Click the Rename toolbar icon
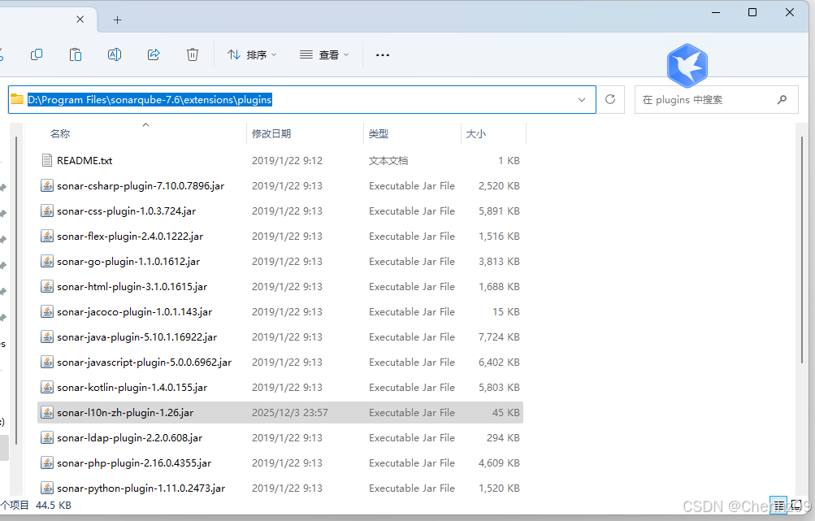Screen dimensions: 815x521 115,54
